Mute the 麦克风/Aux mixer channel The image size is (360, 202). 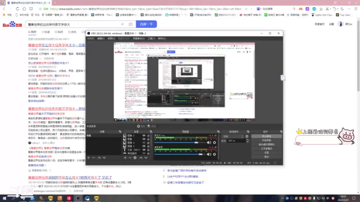tap(209, 142)
